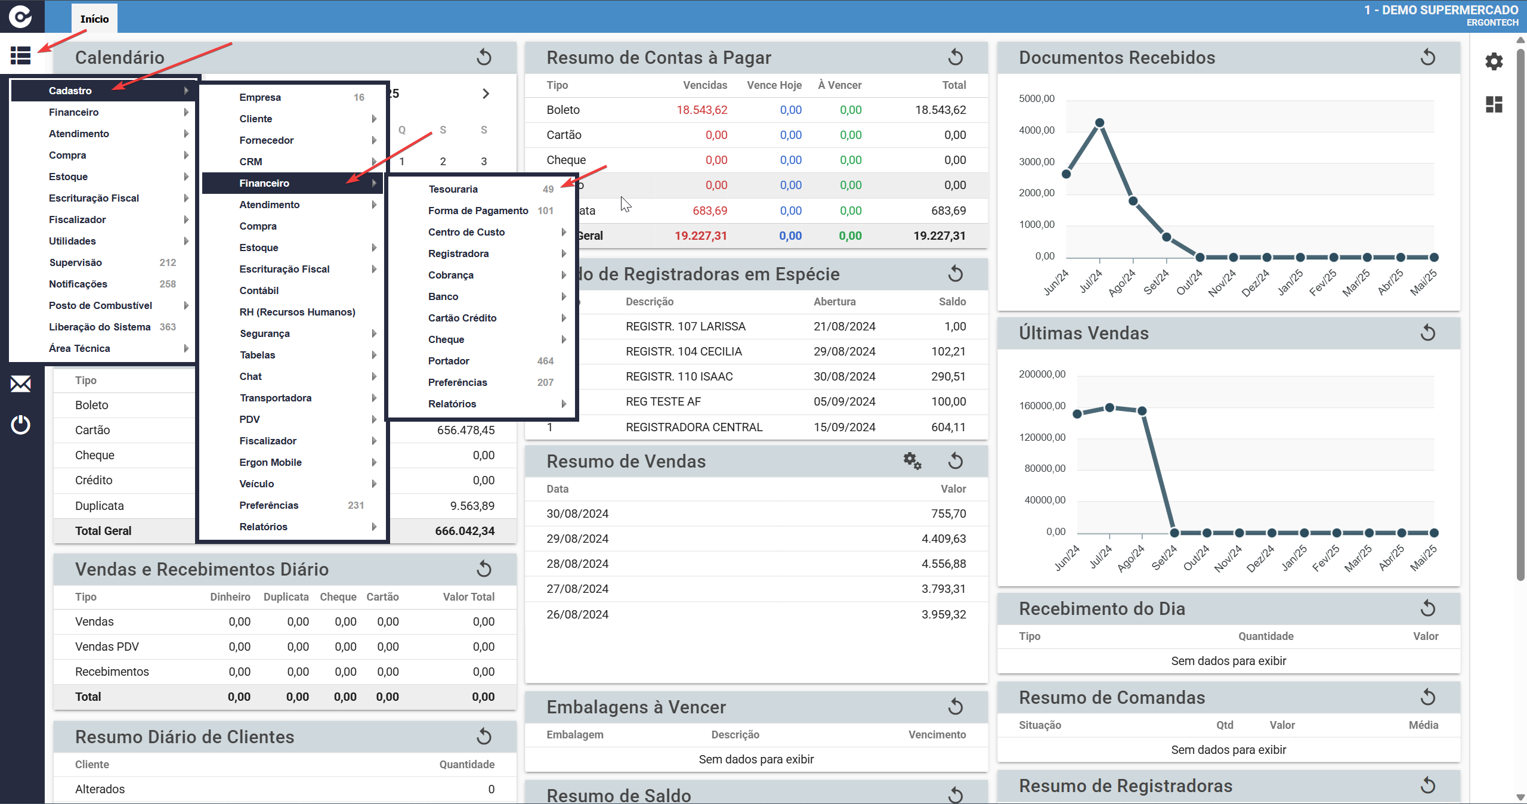Select calendar day 2
Screen dimensions: 1527x804
(x=443, y=161)
